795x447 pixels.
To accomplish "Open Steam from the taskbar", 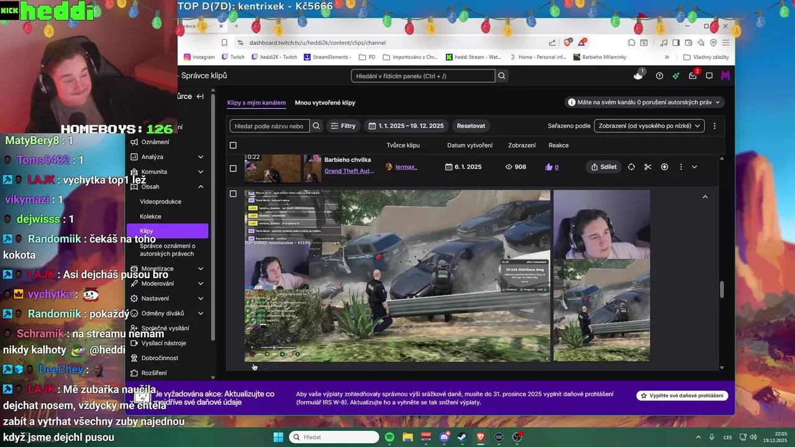I will pyautogui.click(x=462, y=437).
